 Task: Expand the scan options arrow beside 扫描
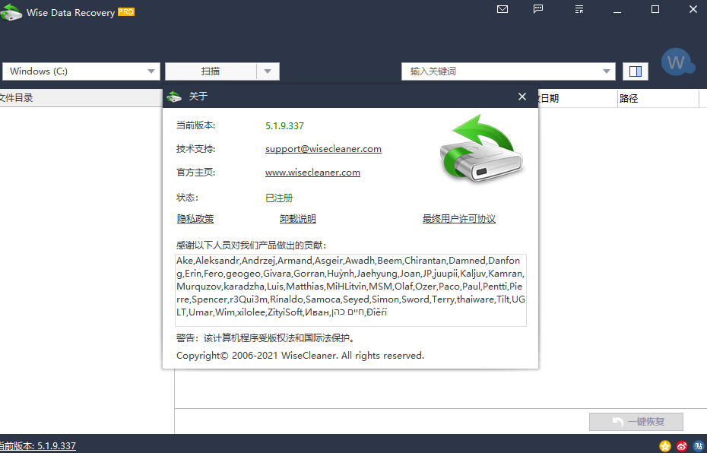click(x=268, y=71)
